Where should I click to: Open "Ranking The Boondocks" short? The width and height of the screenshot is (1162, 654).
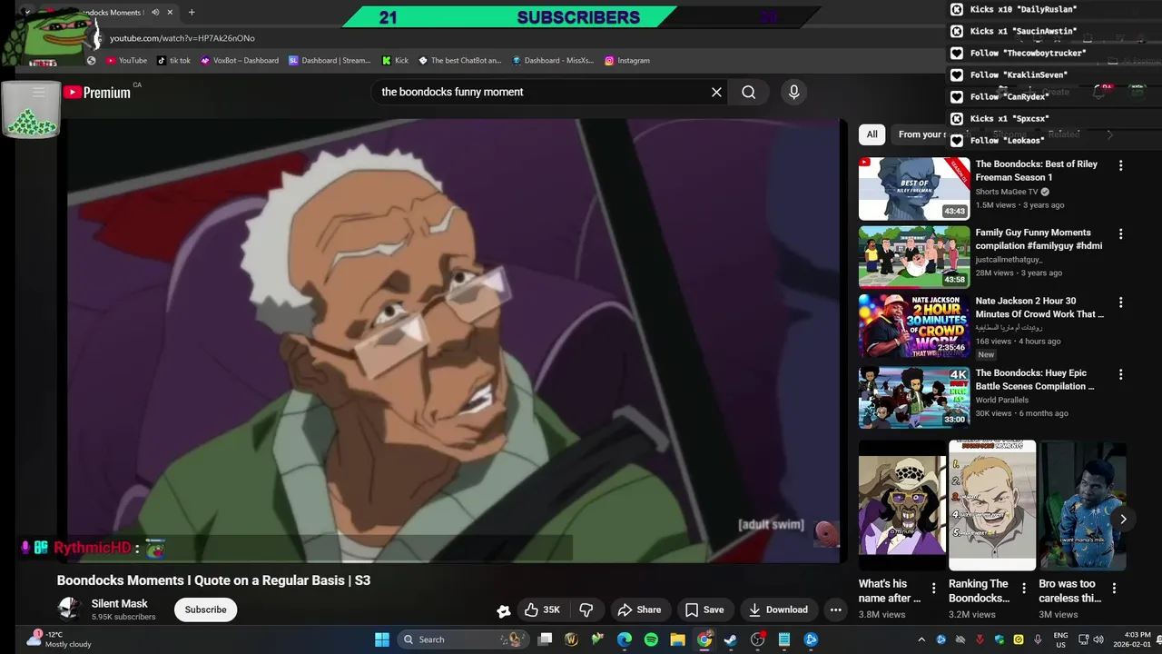[992, 505]
